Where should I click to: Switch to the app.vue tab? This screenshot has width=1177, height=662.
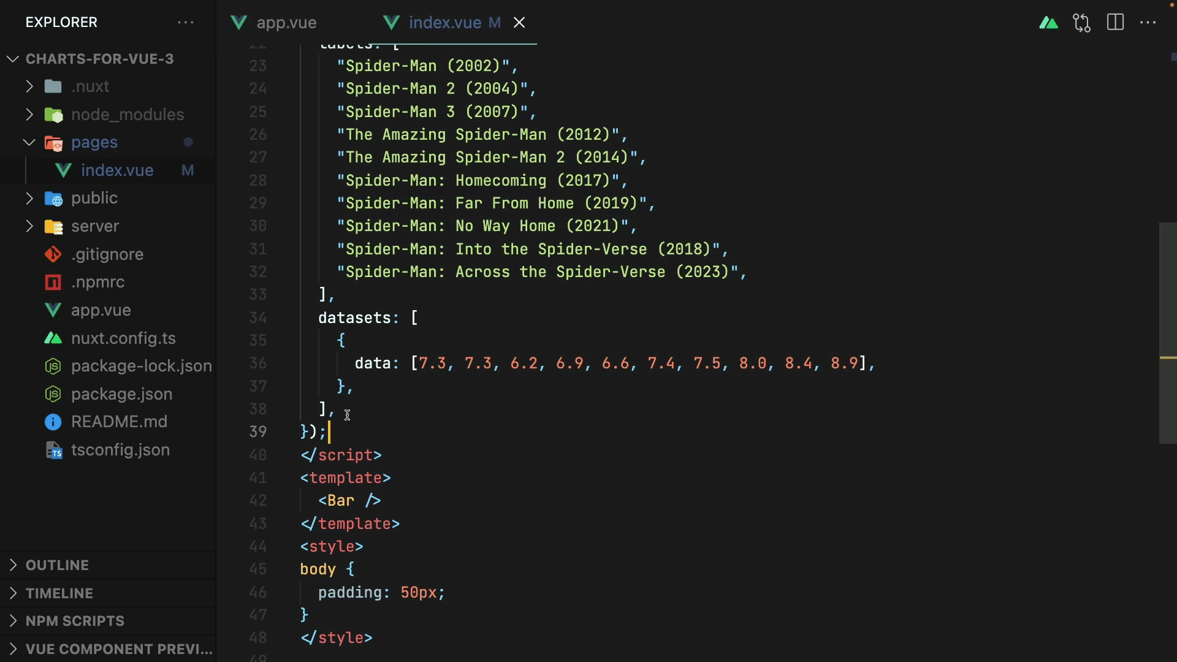point(286,23)
